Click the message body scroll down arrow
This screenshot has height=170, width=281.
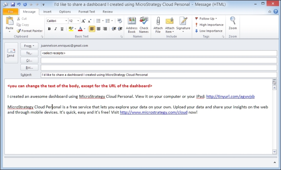[274, 152]
